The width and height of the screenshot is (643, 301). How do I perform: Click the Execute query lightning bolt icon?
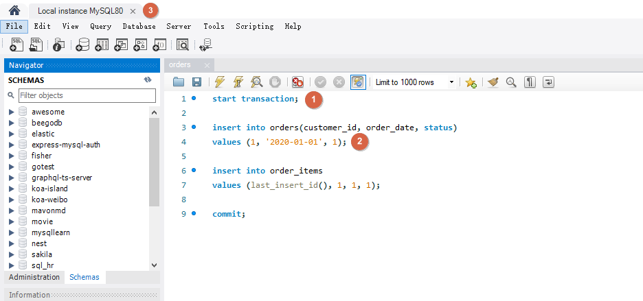click(x=219, y=82)
